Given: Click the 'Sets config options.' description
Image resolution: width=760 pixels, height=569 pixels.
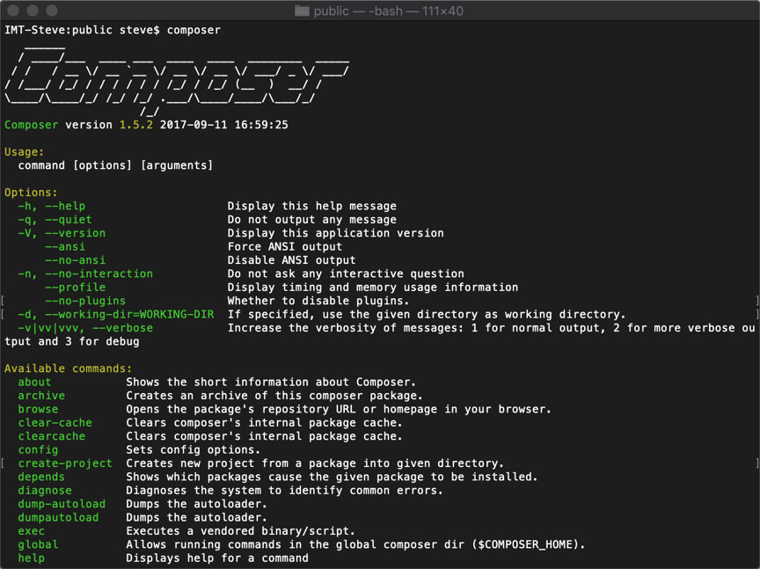Looking at the screenshot, I should tap(193, 450).
